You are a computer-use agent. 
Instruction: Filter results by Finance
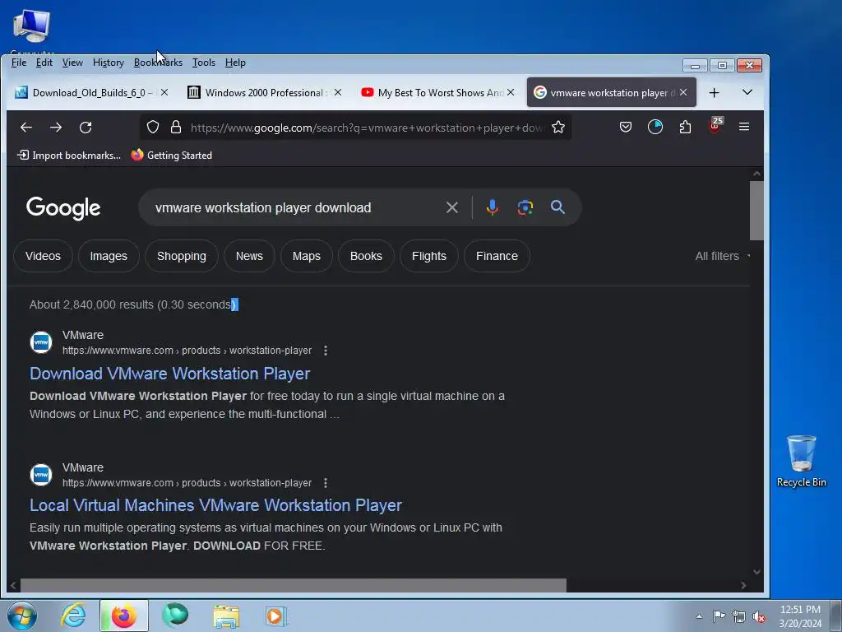click(497, 256)
